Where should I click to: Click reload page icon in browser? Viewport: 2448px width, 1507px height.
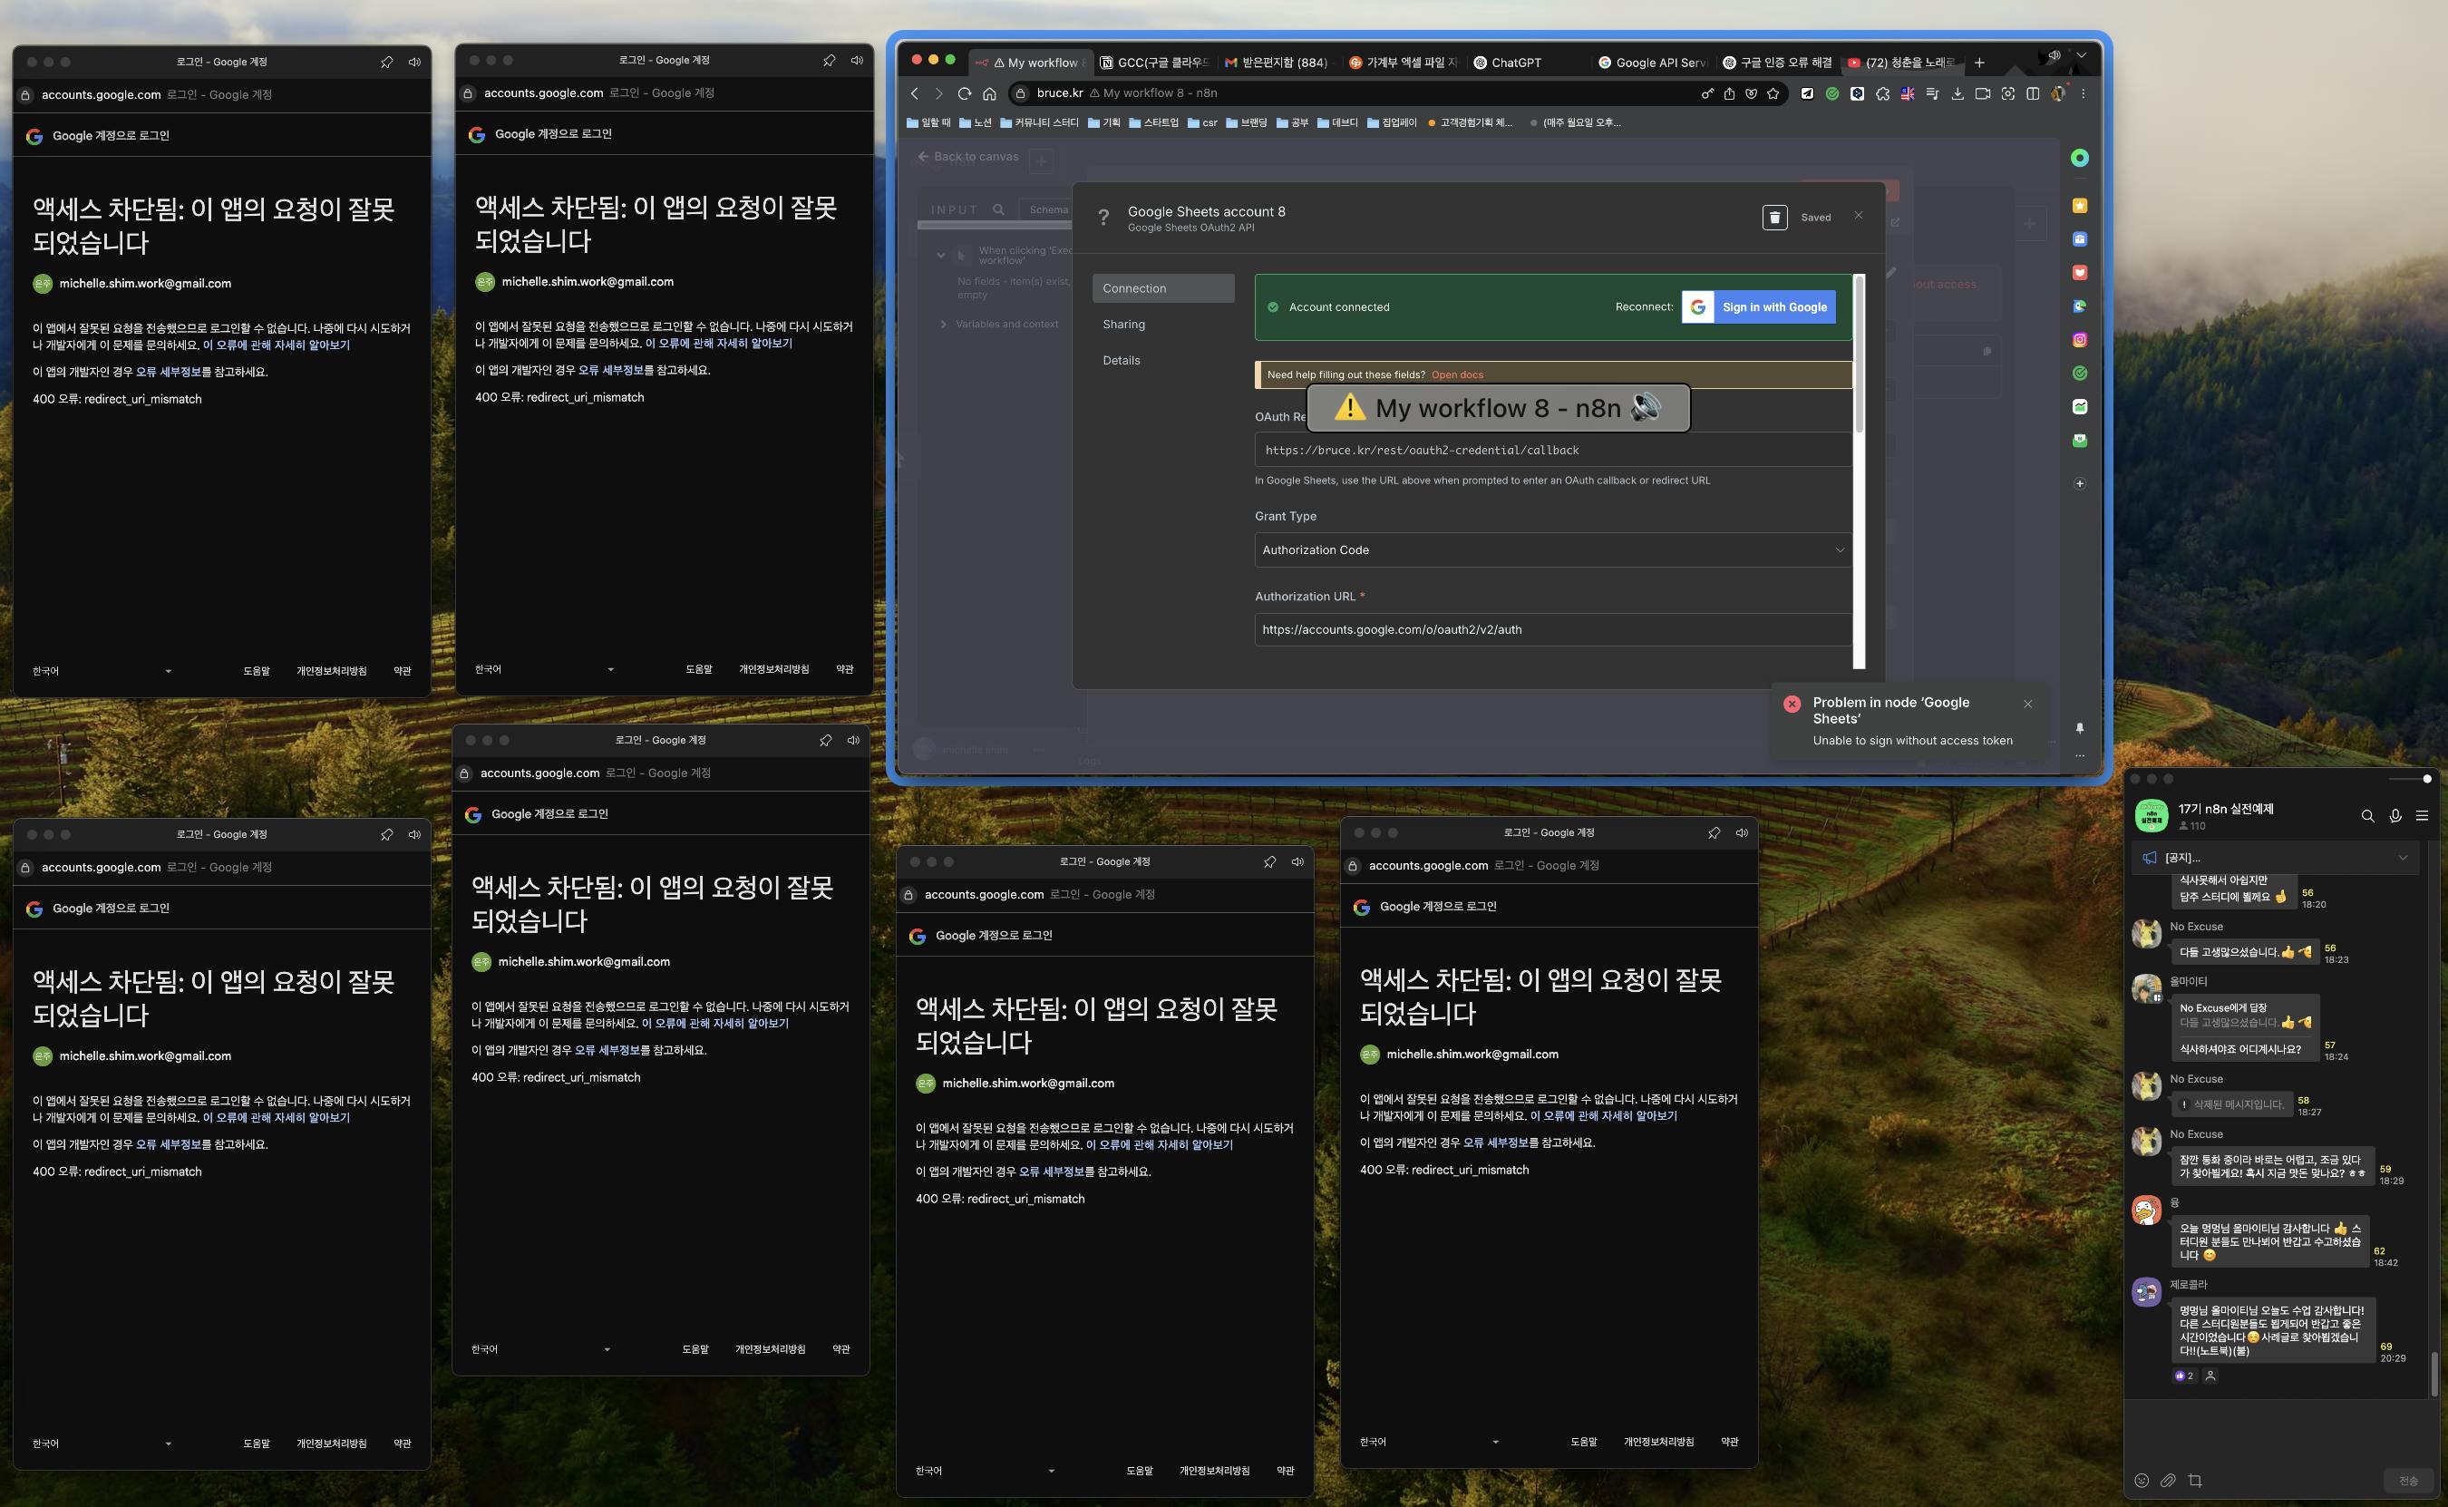[964, 93]
